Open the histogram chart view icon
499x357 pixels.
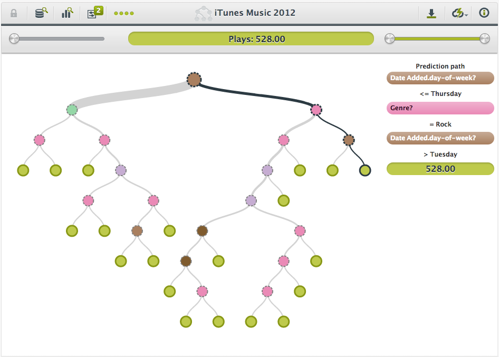click(x=67, y=13)
